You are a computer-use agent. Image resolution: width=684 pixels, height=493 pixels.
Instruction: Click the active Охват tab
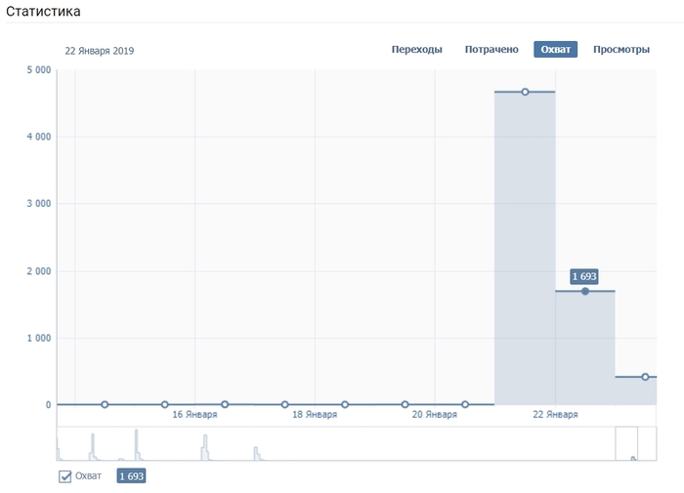(556, 50)
